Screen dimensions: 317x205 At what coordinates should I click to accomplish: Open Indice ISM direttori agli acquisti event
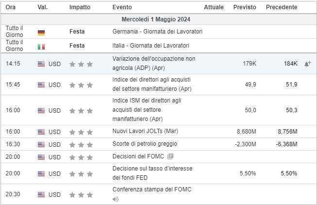tap(147, 110)
